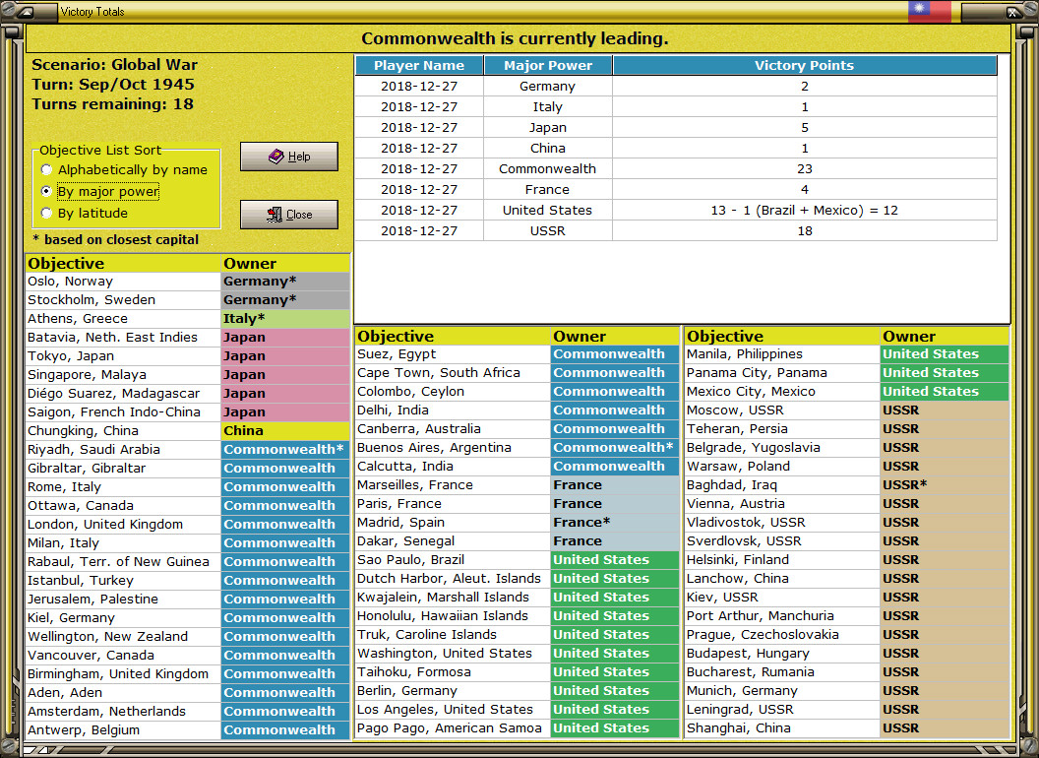Click Kiel, Germany objective
The height and width of the screenshot is (758, 1039).
pyautogui.click(x=123, y=617)
